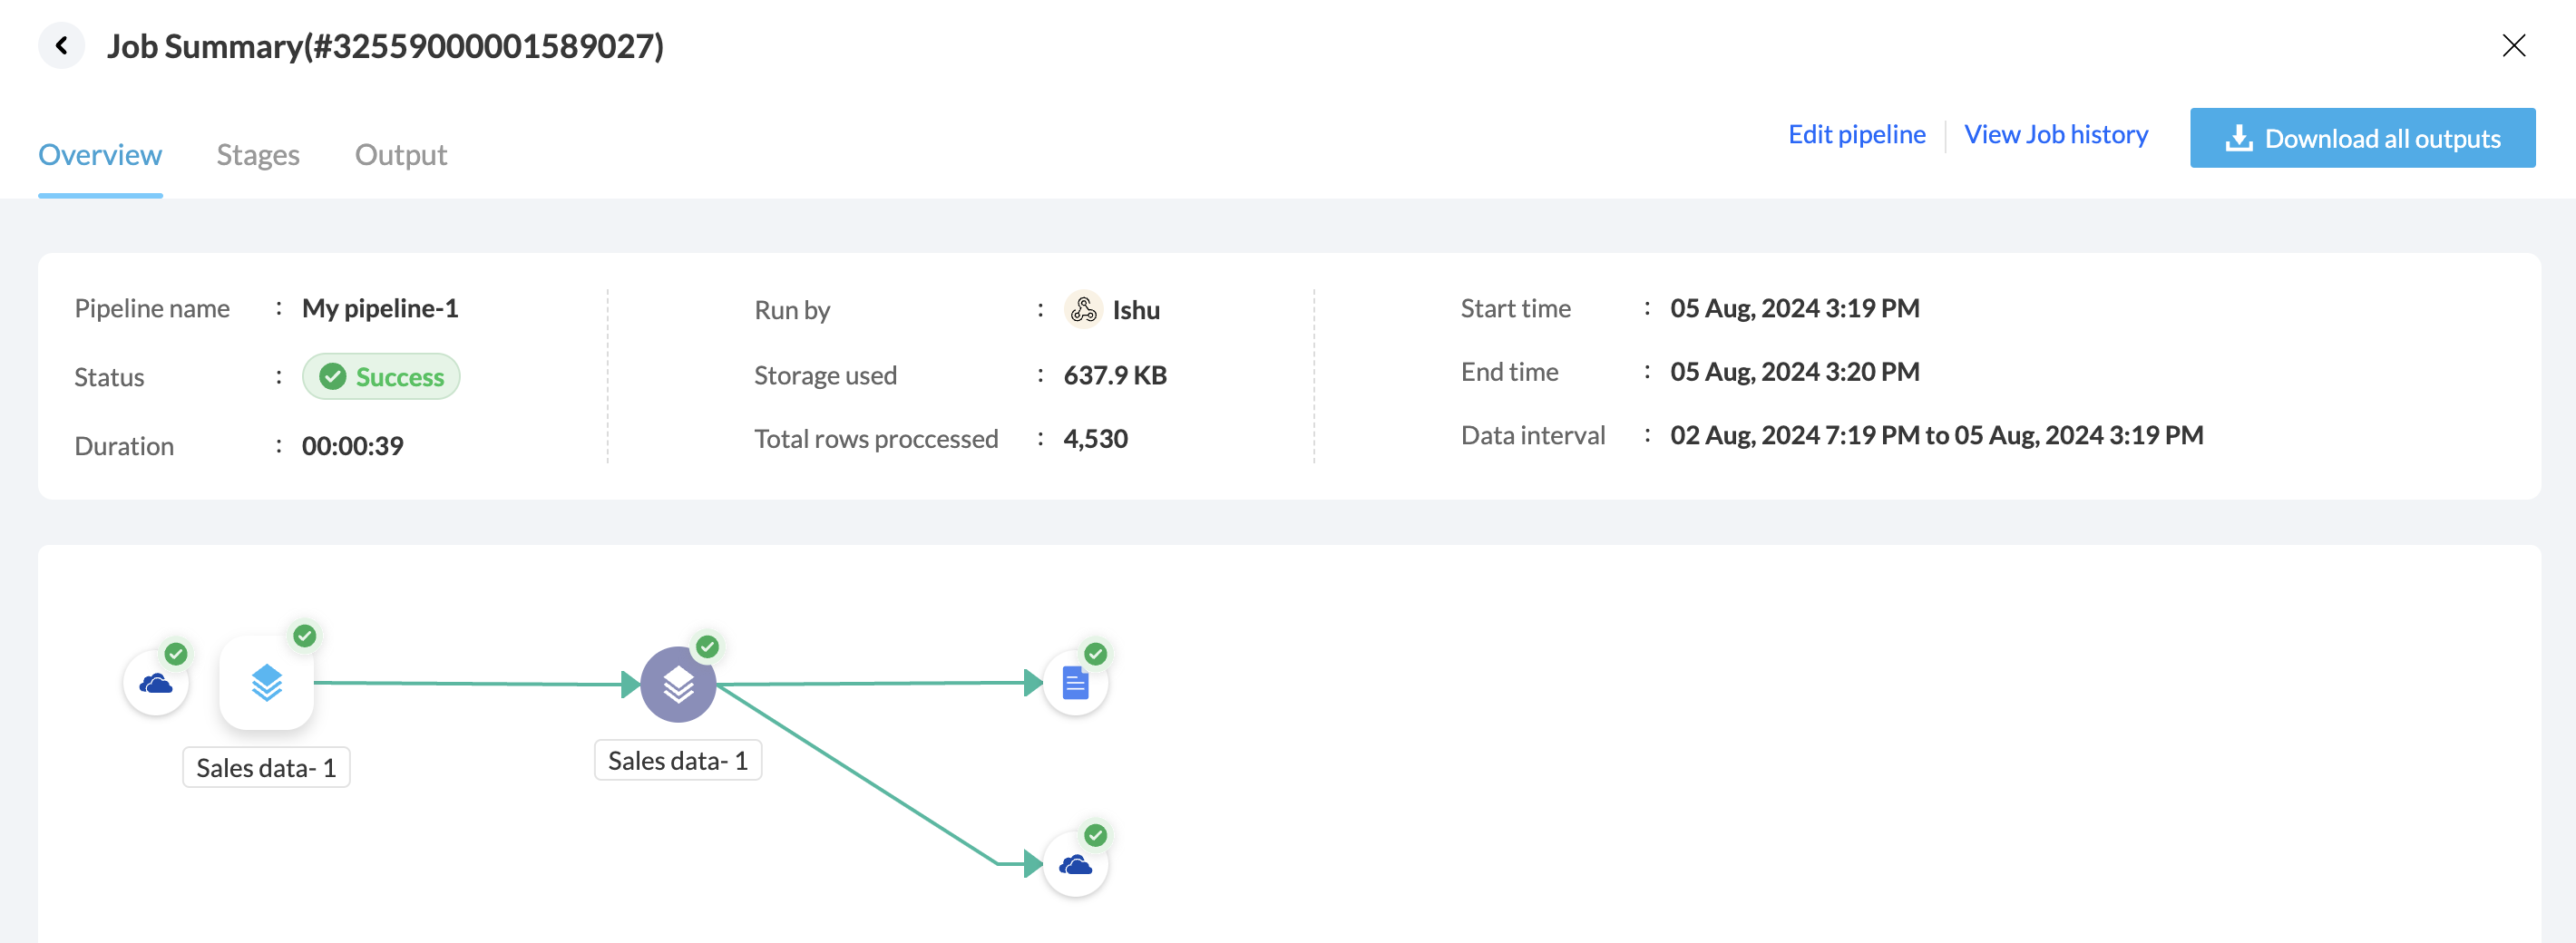
Task: Switch to the Stages tab
Action: tap(258, 155)
